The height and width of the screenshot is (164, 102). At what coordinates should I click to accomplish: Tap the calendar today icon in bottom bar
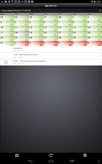point(17,155)
